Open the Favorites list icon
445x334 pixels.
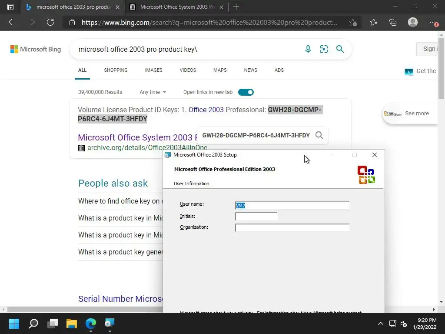point(373,22)
